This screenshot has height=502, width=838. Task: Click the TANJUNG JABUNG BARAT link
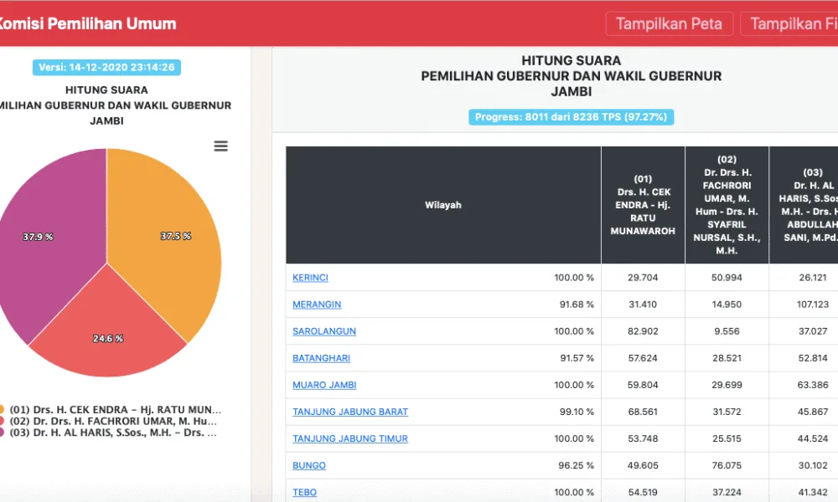click(350, 412)
